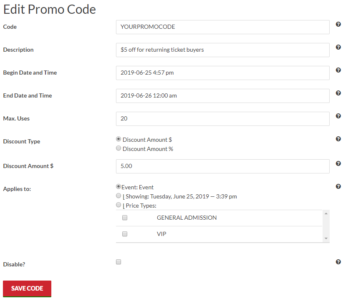Select the Price Types radio option
This screenshot has width=348, height=301.
point(119,205)
